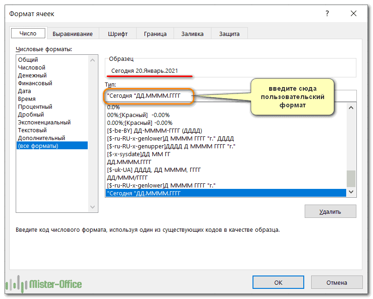373x299 pixels.
Task: Pick the Текстовый format category
Action: 32,130
